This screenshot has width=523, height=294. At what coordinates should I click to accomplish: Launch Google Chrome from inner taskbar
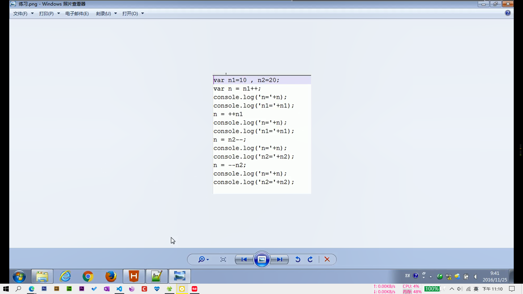88,277
